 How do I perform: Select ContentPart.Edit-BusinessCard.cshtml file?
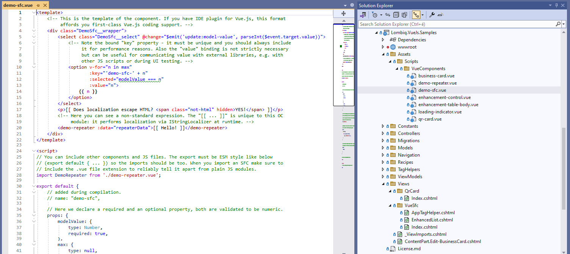click(443, 241)
